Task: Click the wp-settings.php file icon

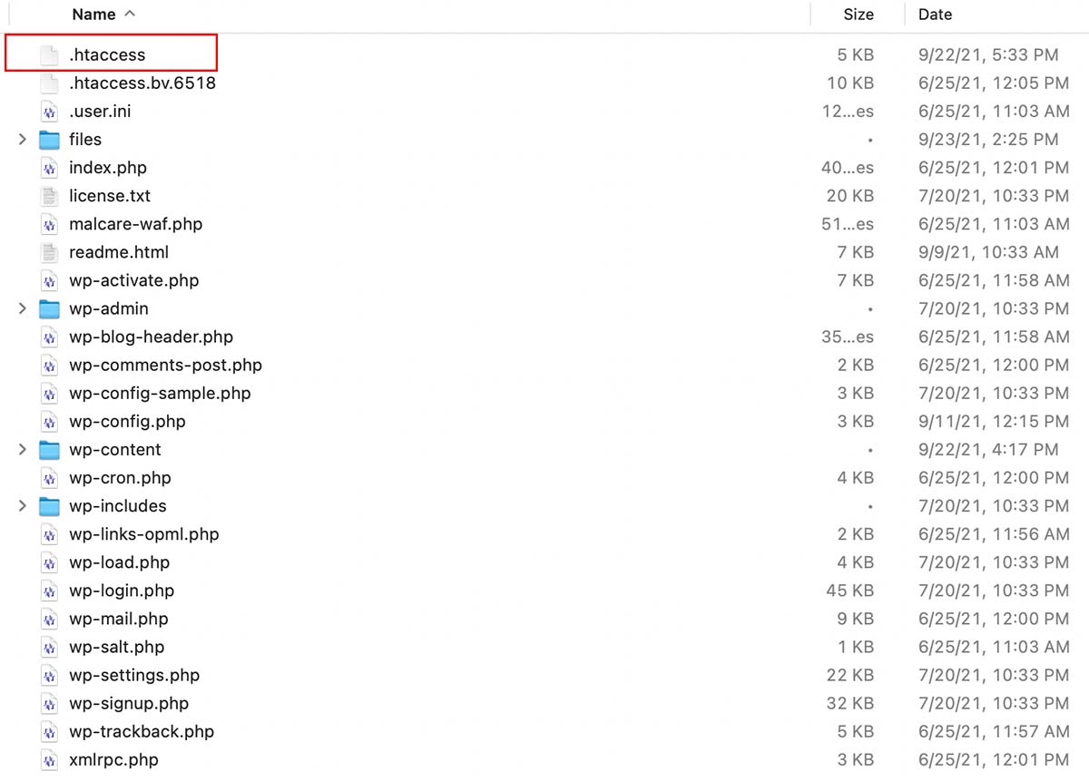Action: (x=49, y=674)
